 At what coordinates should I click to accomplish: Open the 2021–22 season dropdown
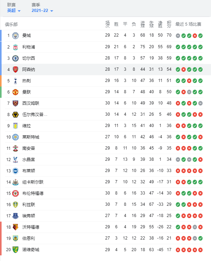[42, 11]
